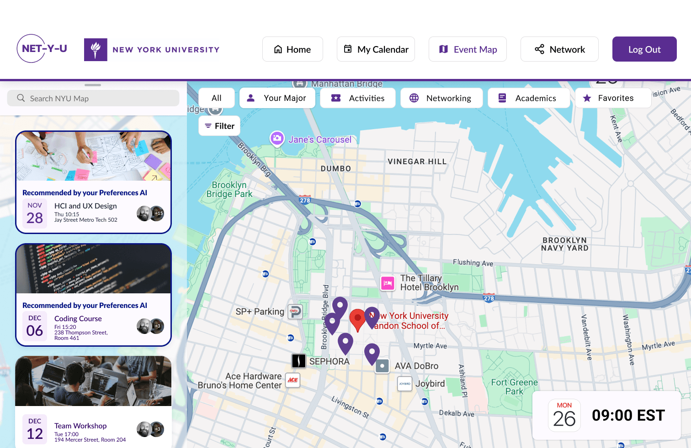This screenshot has height=448, width=691.
Task: Select the All filter chip
Action: 217,98
